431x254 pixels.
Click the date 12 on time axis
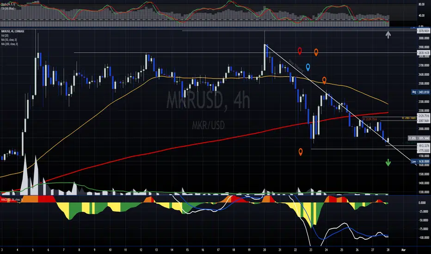coord(141,250)
